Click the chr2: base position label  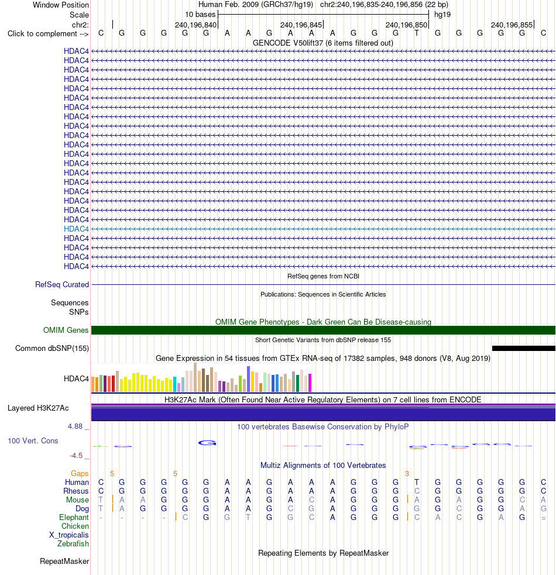tap(80, 25)
